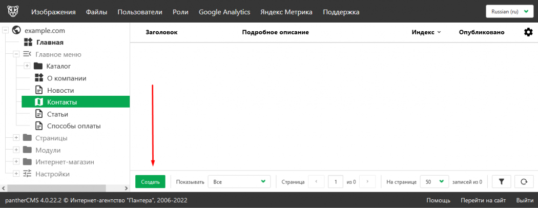This screenshot has height=208, width=538.
Task: Open the Показывать 'Все' dropdown
Action: tap(241, 181)
